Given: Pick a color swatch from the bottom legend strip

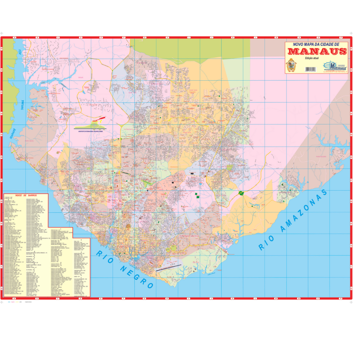Looking at the screenshot, I should tap(10, 302).
